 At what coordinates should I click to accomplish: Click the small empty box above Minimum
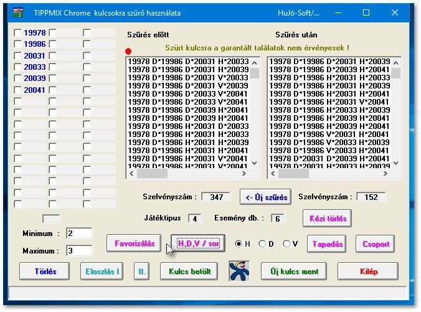click(x=51, y=219)
